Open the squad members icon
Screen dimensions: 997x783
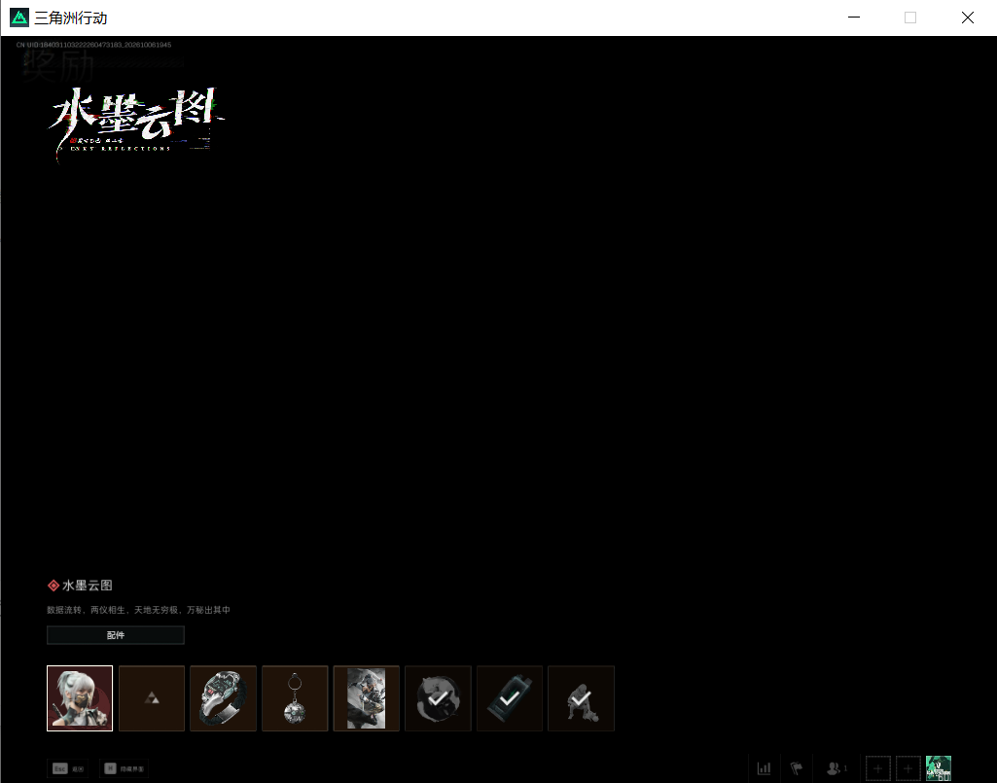(x=837, y=768)
